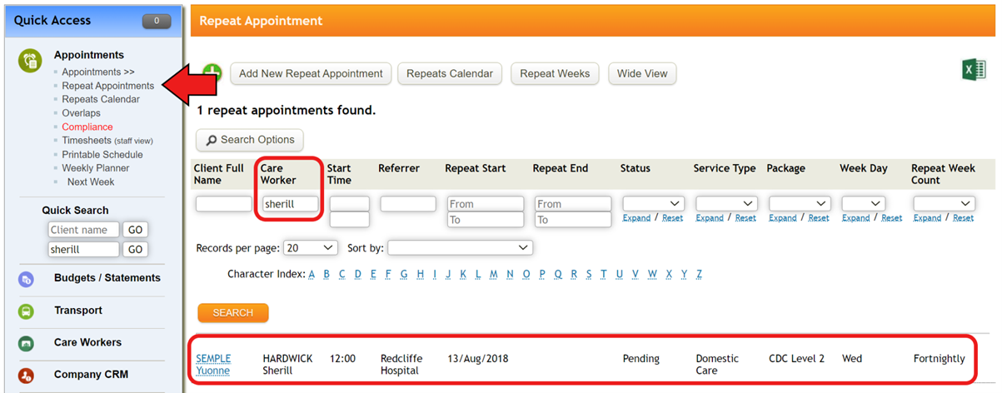Open the Sort by dropdown

(x=460, y=248)
